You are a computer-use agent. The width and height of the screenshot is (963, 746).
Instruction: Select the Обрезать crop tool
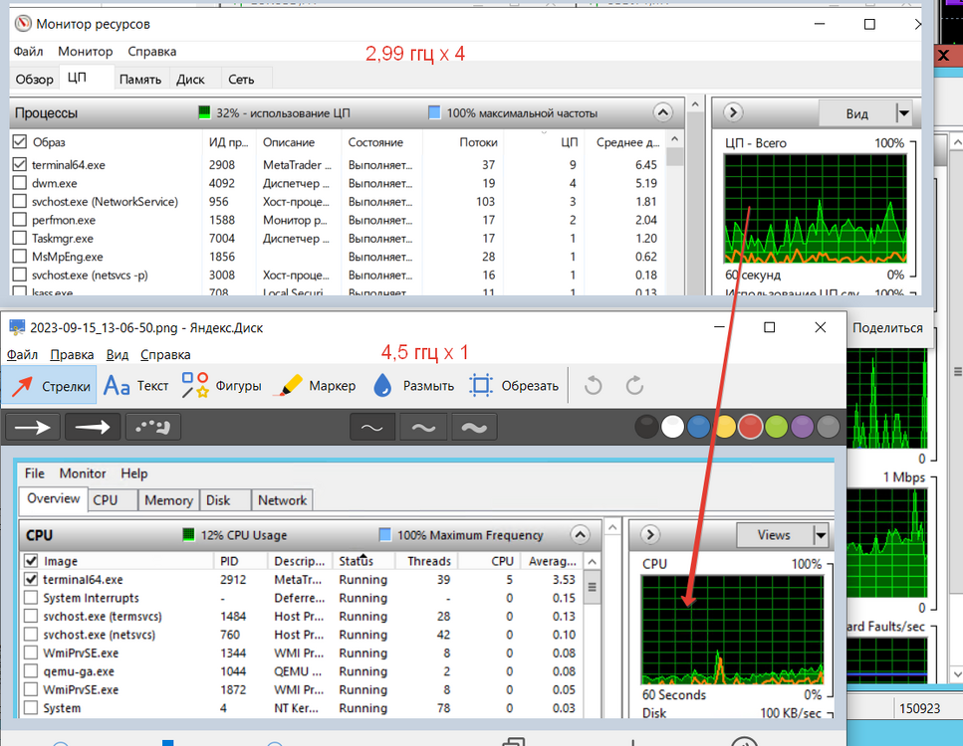pyautogui.click(x=514, y=386)
